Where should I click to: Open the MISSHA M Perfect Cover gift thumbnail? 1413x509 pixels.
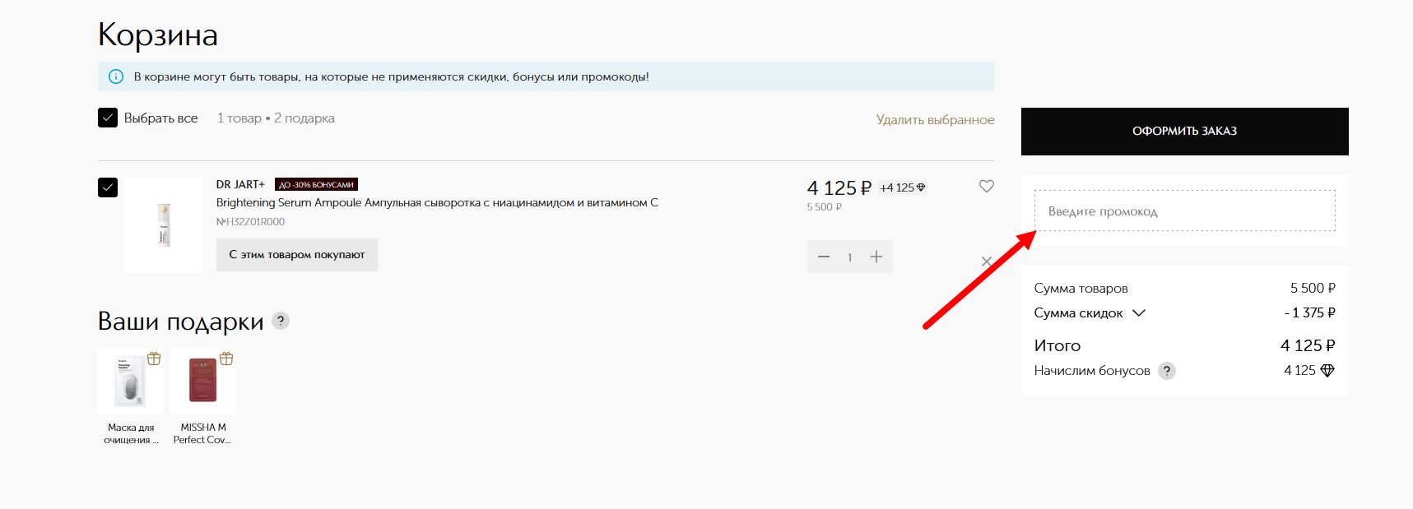[202, 382]
